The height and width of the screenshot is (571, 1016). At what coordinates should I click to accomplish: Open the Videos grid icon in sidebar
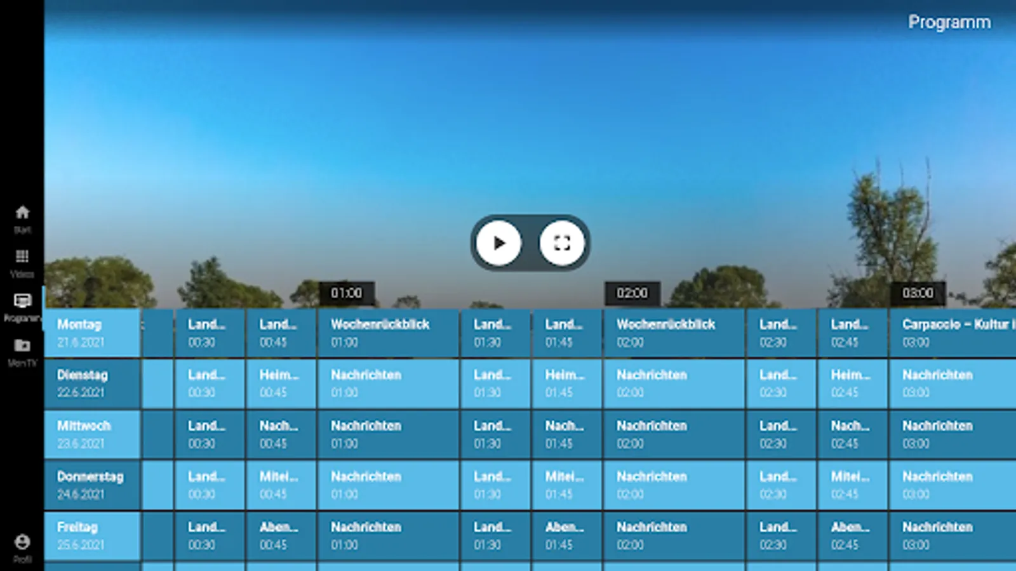click(22, 263)
